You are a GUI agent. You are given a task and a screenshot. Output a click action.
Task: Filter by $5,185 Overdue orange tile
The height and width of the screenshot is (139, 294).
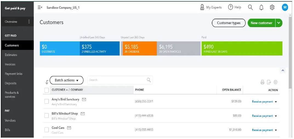pos(140,49)
